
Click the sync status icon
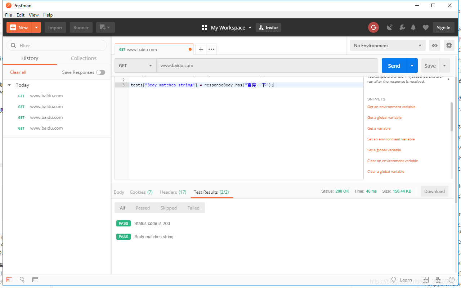coord(373,27)
